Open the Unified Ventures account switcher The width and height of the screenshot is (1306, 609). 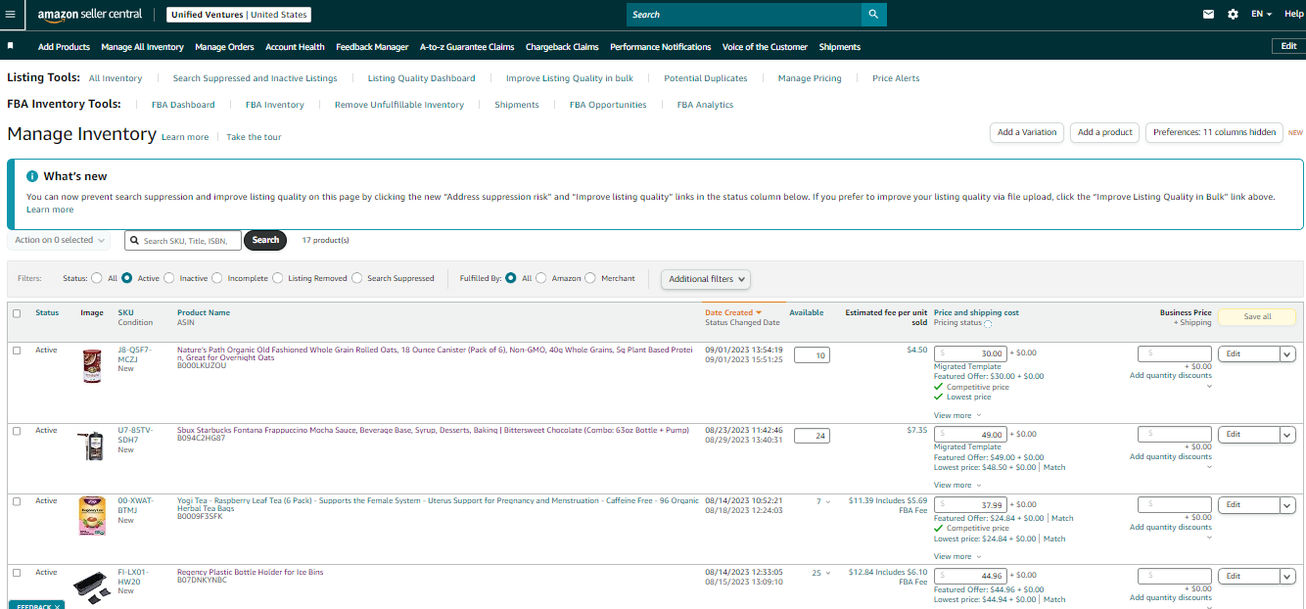pyautogui.click(x=239, y=15)
